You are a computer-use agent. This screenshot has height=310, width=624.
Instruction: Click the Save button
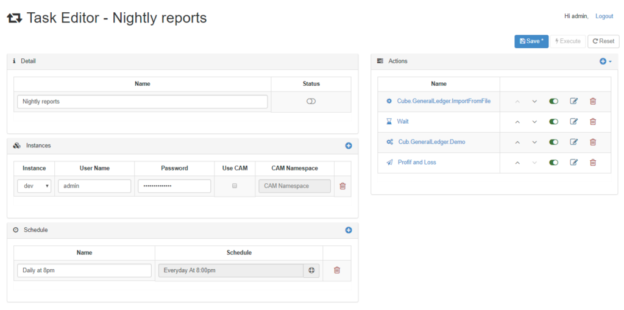(x=531, y=41)
